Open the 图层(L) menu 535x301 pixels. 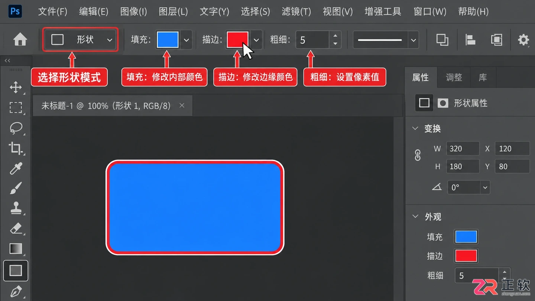tap(173, 12)
